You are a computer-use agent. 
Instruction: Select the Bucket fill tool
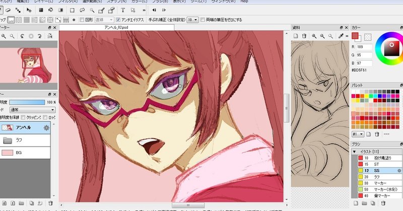(x=51, y=10)
